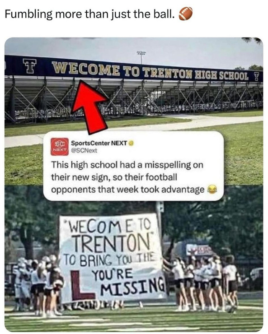Click the TO BRING YOU THE banner line
Viewport: 268px width, 334px height.
tap(109, 260)
